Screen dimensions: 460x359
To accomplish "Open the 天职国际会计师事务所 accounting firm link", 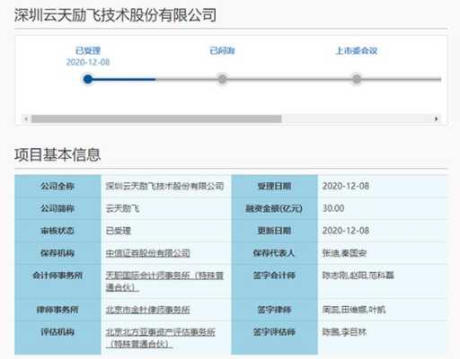I will [164, 281].
